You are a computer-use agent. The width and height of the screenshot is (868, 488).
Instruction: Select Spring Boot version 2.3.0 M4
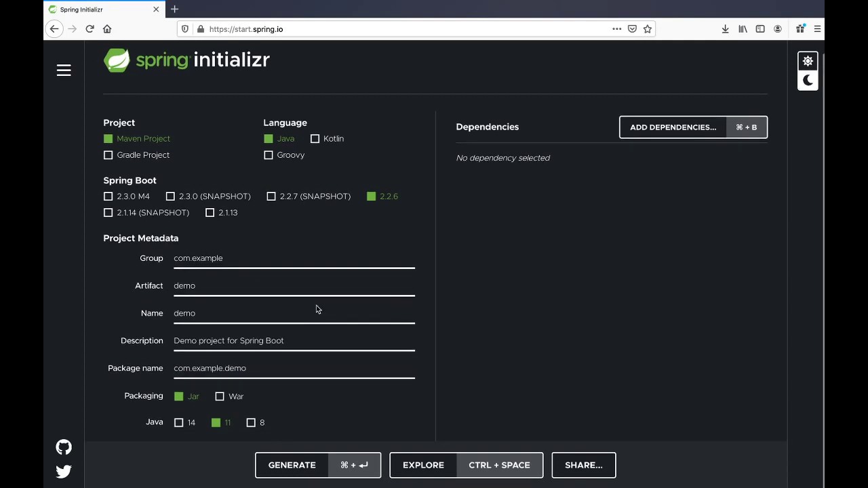click(x=127, y=197)
